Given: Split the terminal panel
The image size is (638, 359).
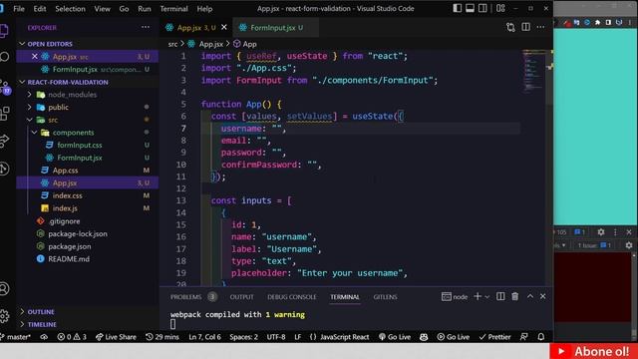Looking at the screenshot, I should [x=500, y=296].
